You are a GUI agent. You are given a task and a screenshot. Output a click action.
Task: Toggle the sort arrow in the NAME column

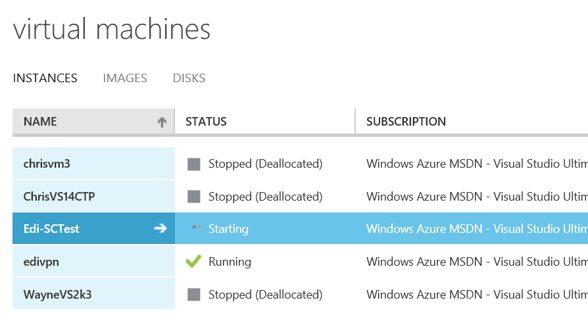[162, 122]
